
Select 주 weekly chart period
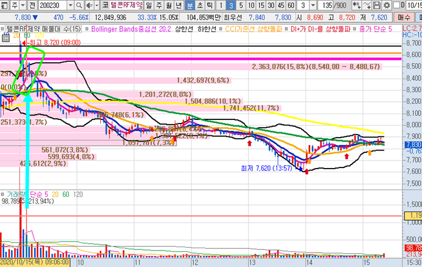tap(159, 5)
